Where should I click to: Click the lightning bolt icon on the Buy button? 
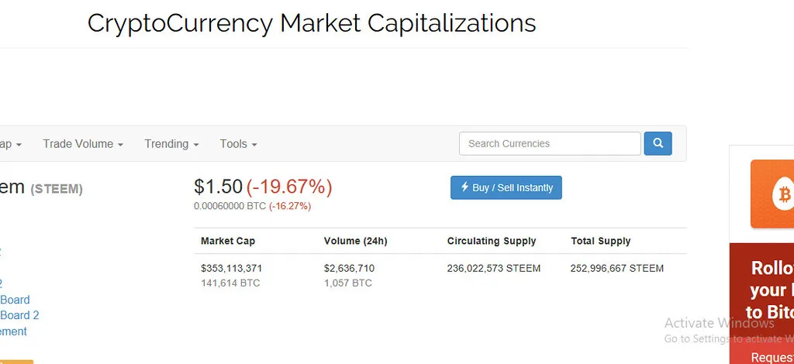(464, 187)
